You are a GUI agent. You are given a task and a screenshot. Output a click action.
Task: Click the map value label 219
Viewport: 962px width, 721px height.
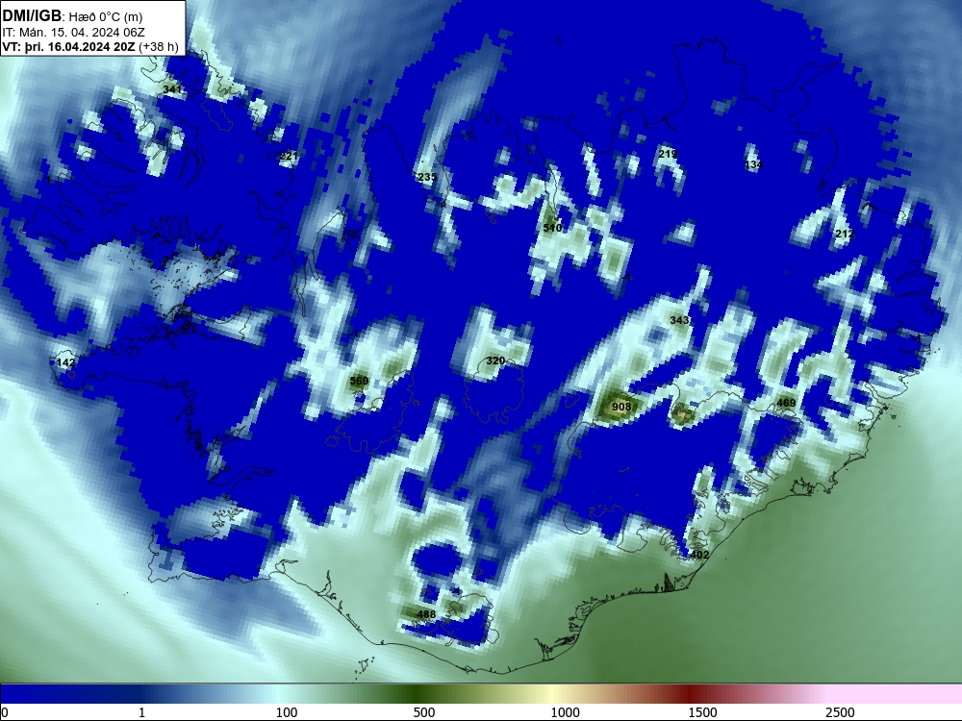(x=668, y=153)
